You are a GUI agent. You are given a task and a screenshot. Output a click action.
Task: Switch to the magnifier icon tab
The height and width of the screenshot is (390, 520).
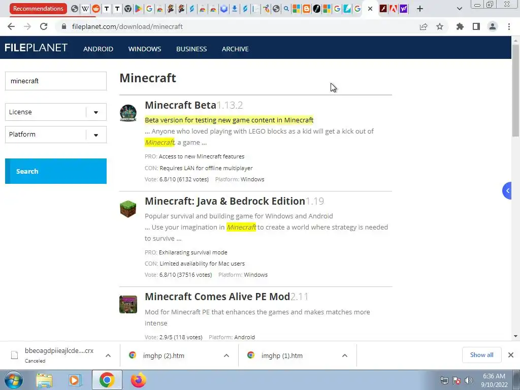286,9
